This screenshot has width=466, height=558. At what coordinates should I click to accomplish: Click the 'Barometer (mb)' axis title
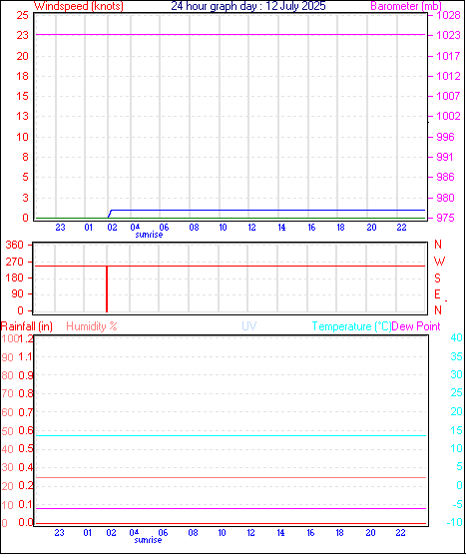click(406, 6)
